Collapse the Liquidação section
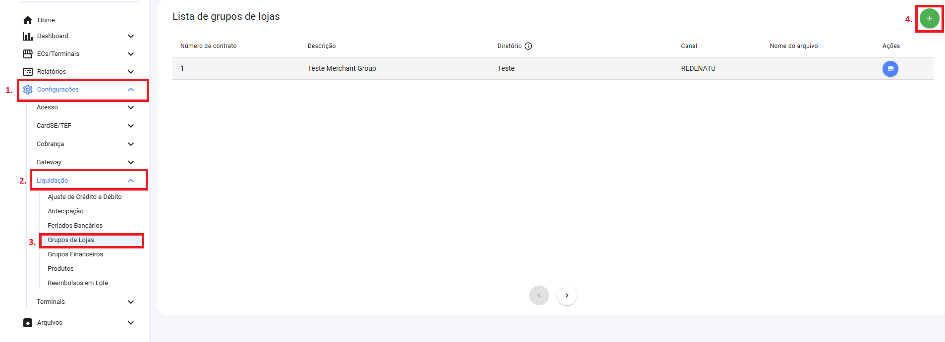 [131, 181]
